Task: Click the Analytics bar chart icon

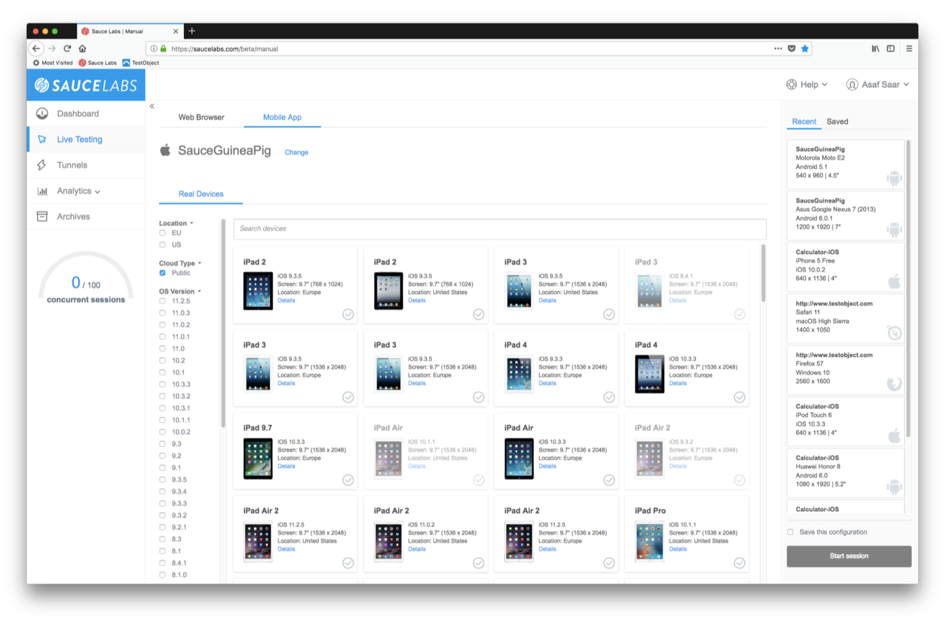Action: point(42,191)
